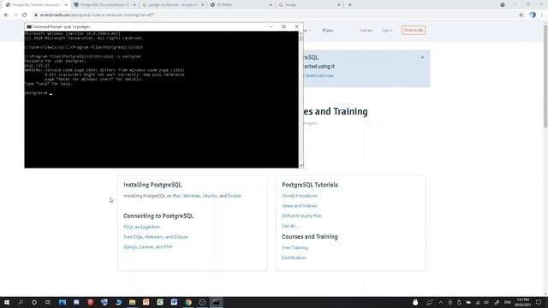Maximize the Command Prompt window
The image size is (548, 308).
point(283,27)
